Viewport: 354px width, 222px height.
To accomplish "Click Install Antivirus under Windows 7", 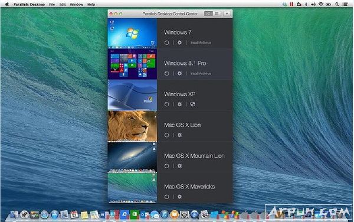I will (x=201, y=43).
